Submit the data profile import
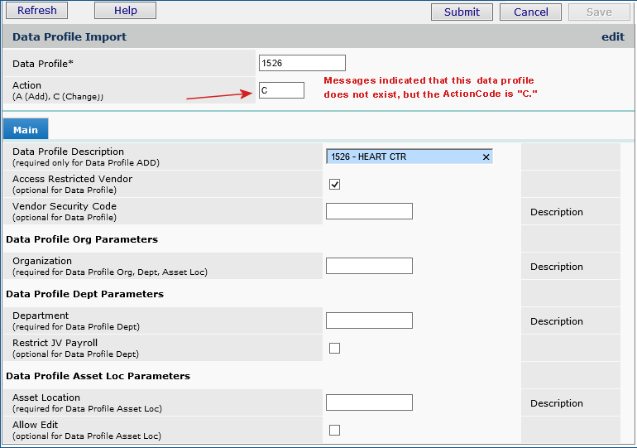Image resolution: width=637 pixels, height=448 pixels. (x=462, y=12)
